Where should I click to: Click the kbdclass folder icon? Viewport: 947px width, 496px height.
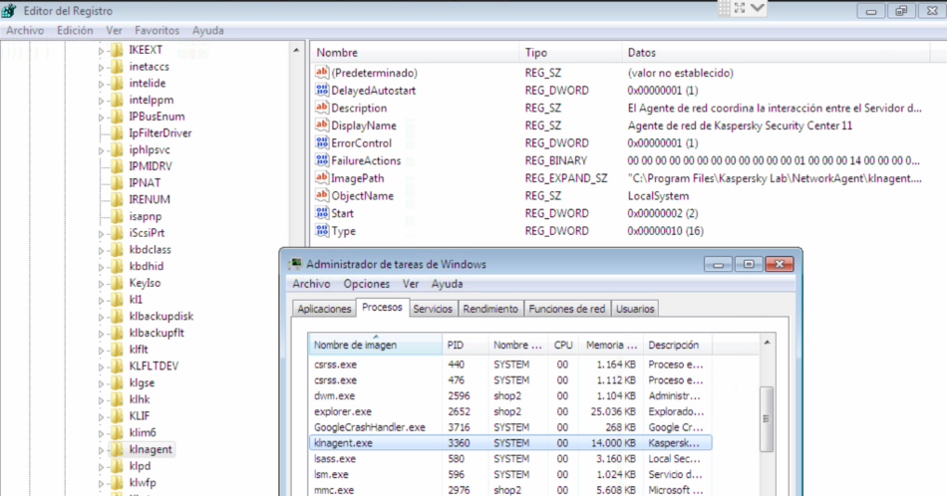tap(117, 249)
